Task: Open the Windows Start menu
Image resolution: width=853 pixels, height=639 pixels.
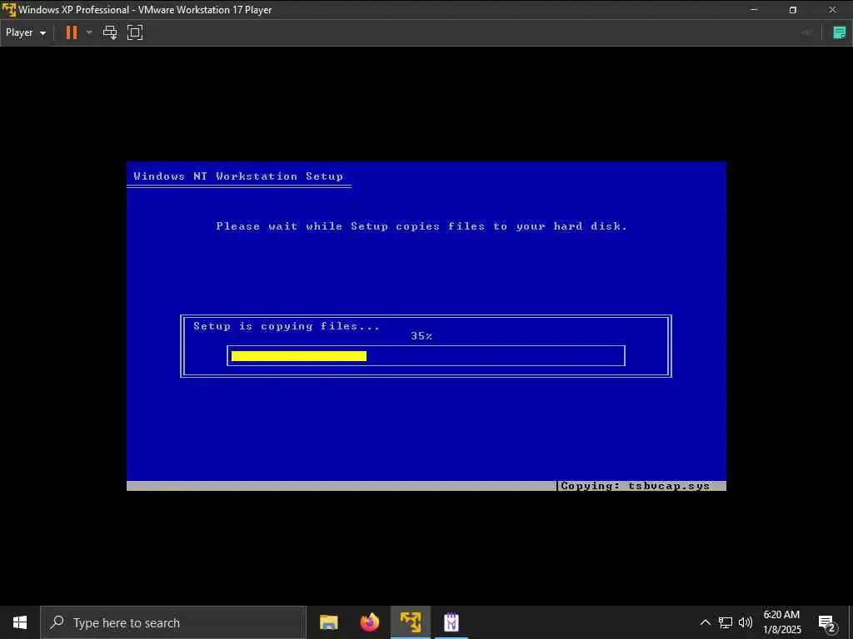Action: pos(20,622)
